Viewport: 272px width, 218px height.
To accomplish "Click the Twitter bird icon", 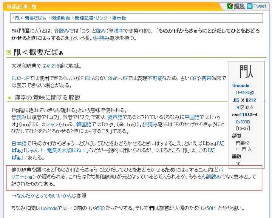I will click(249, 6).
